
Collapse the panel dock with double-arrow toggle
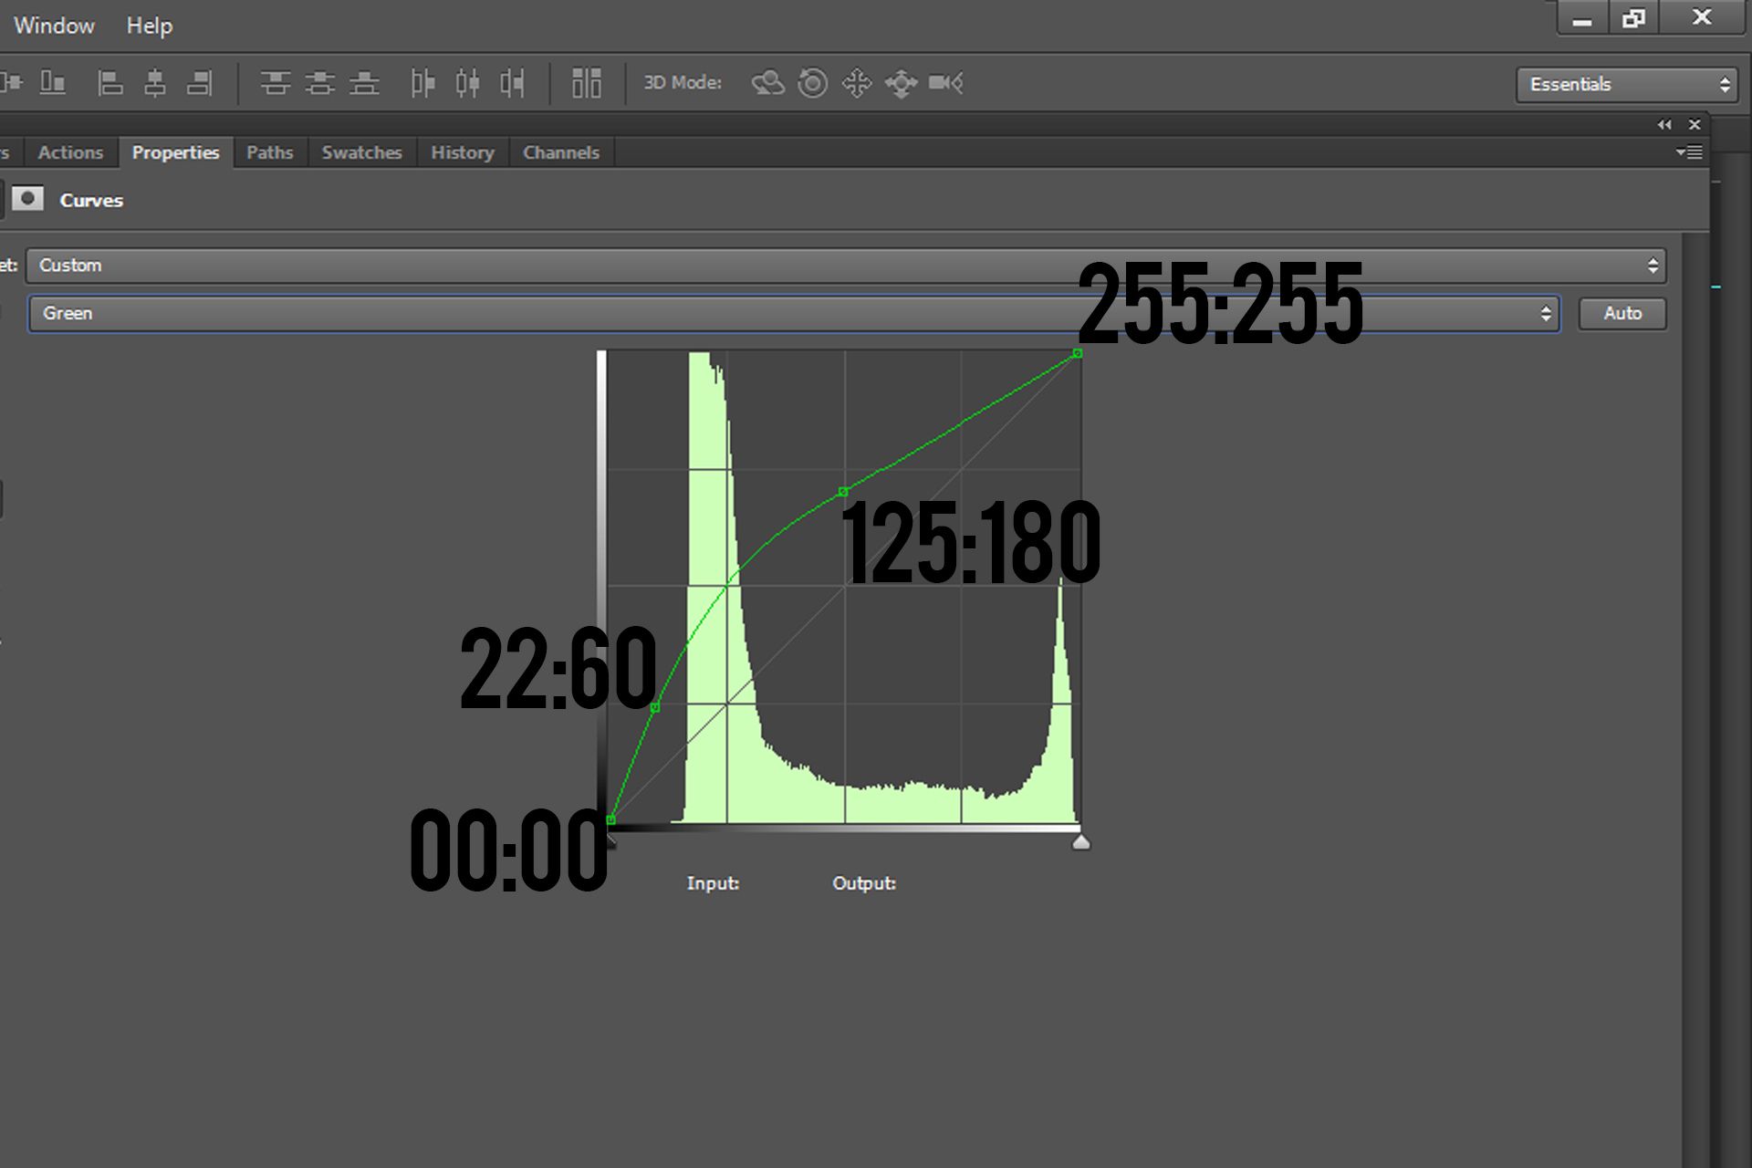(1666, 124)
